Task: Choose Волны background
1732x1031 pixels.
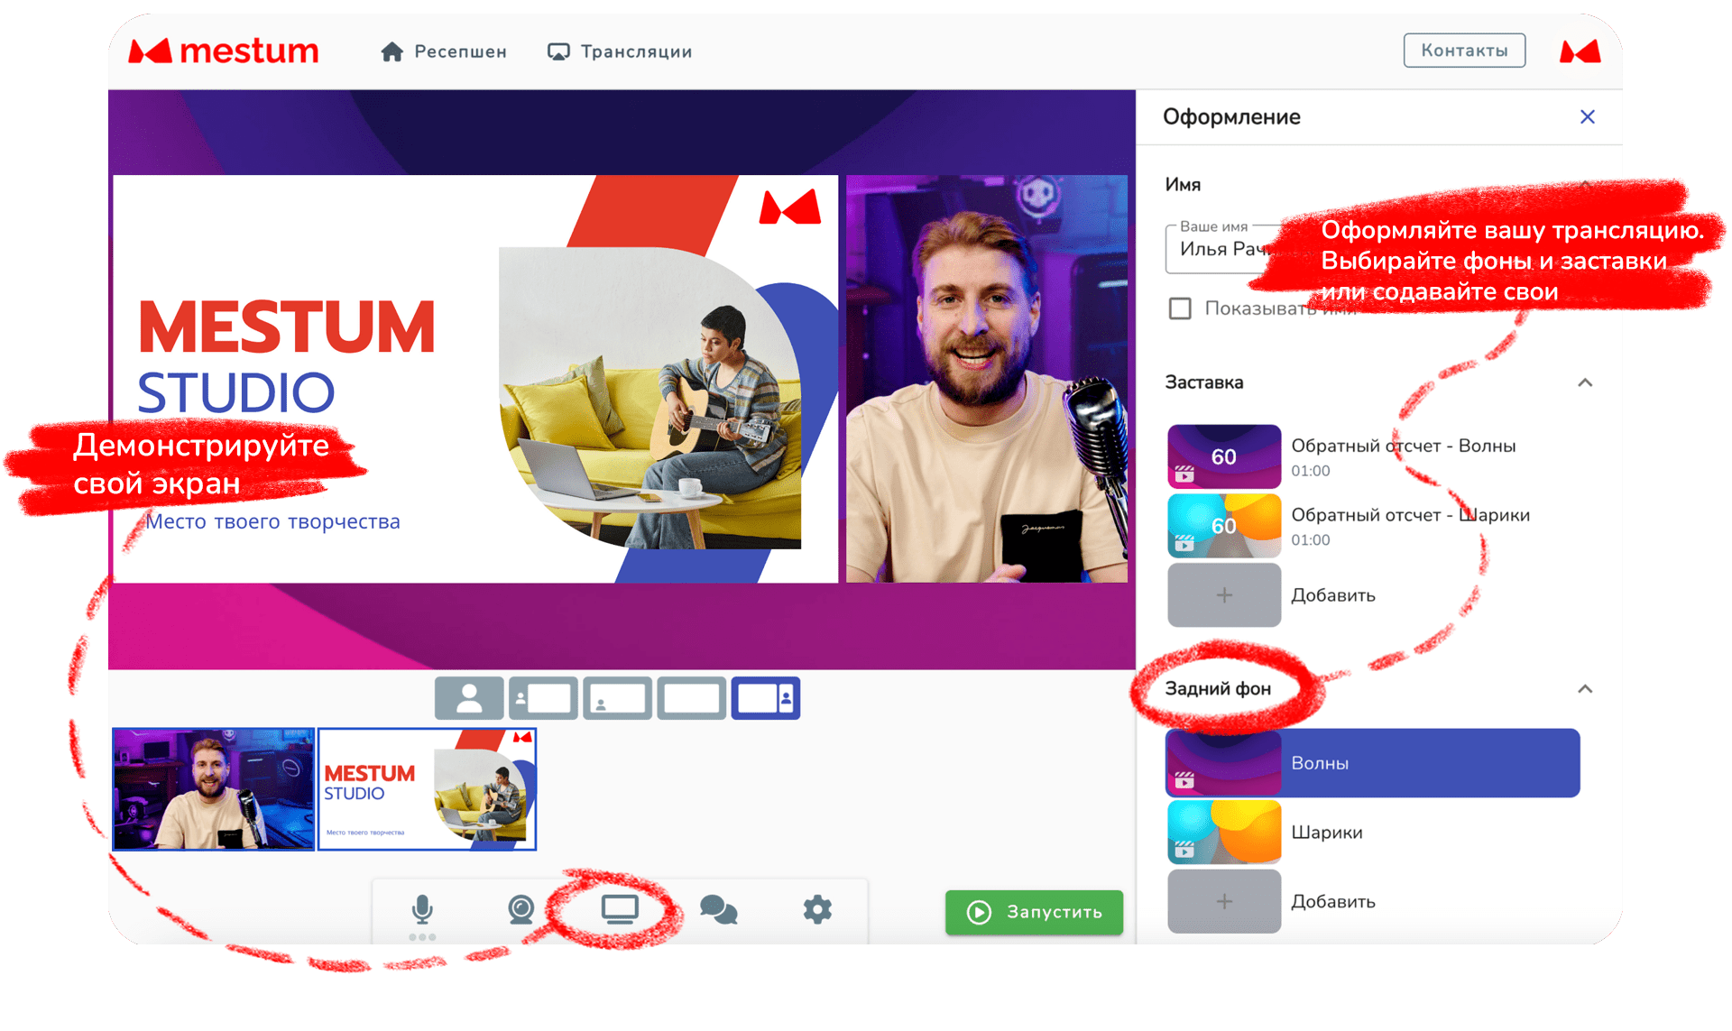Action: pyautogui.click(x=1373, y=763)
